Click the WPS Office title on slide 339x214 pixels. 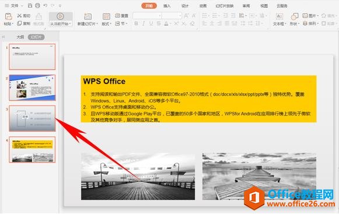click(x=104, y=81)
